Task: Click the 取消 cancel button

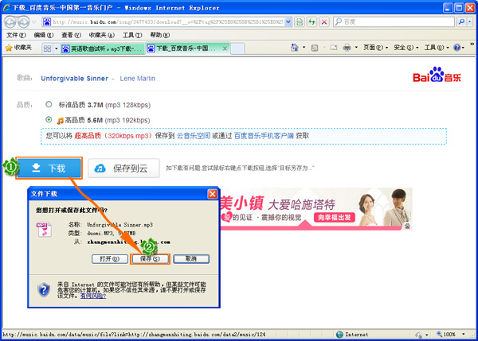Action: (191, 259)
